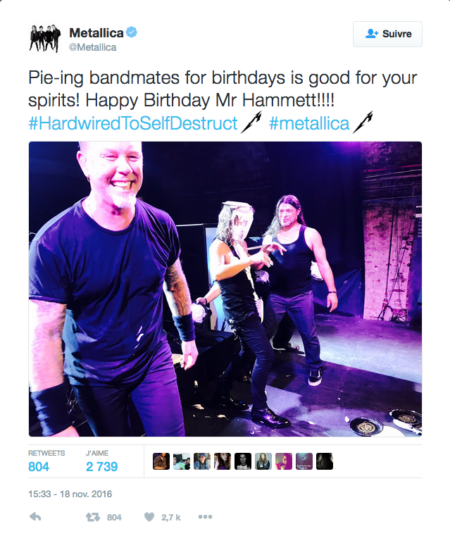This screenshot has height=543, width=450.
Task: Like the tweet with heart icon
Action: (x=149, y=517)
